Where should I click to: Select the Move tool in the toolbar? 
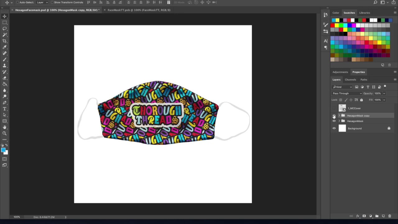tap(5, 16)
